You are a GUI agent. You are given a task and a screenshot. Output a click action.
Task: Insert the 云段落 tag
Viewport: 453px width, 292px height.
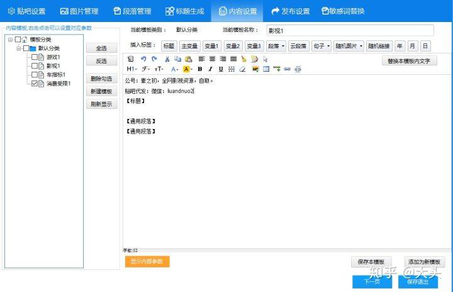coord(299,46)
